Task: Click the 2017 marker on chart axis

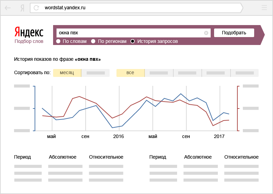Action: 219,136
